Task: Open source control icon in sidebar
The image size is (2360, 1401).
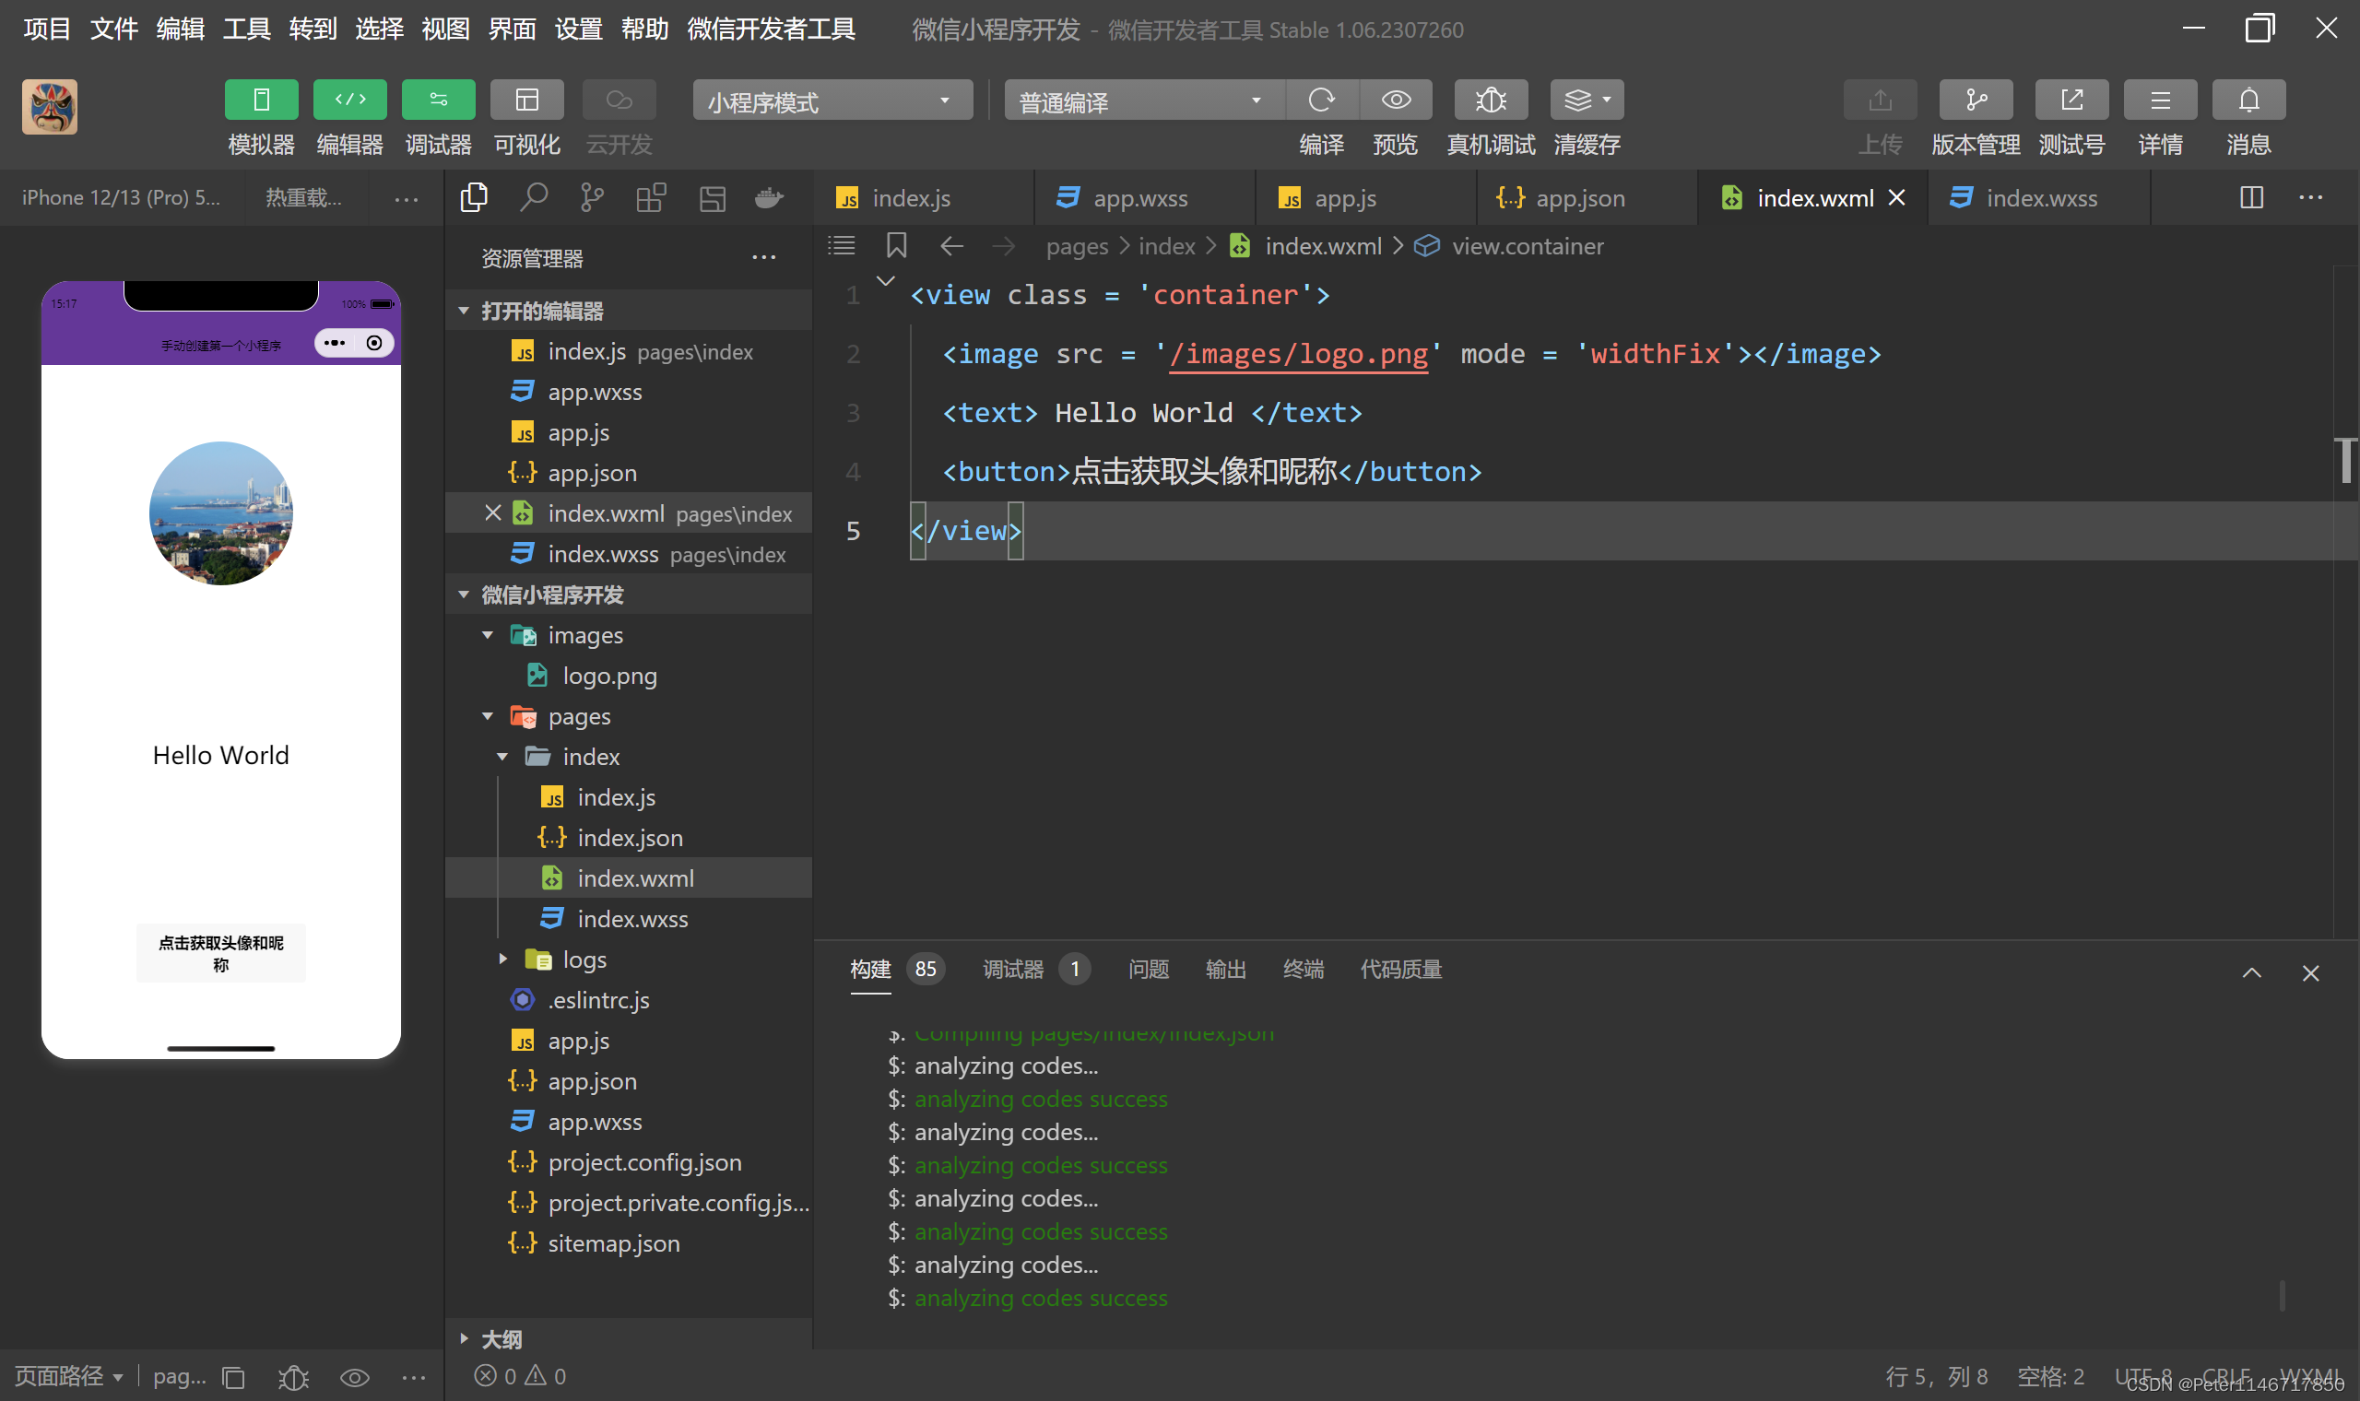Action: click(x=592, y=197)
